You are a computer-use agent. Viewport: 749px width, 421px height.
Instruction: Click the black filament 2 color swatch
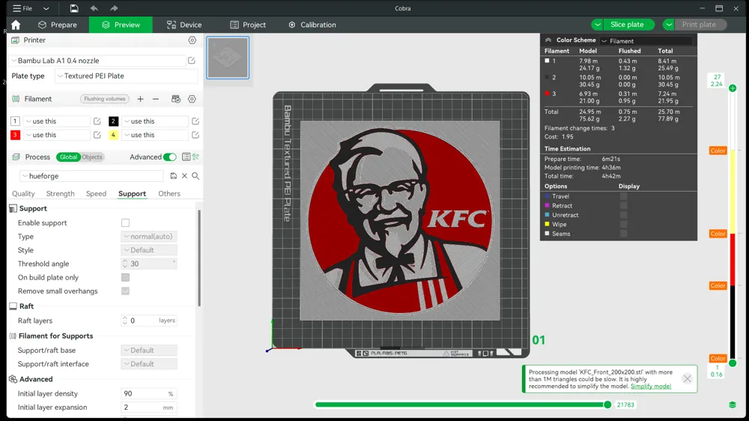(x=113, y=121)
